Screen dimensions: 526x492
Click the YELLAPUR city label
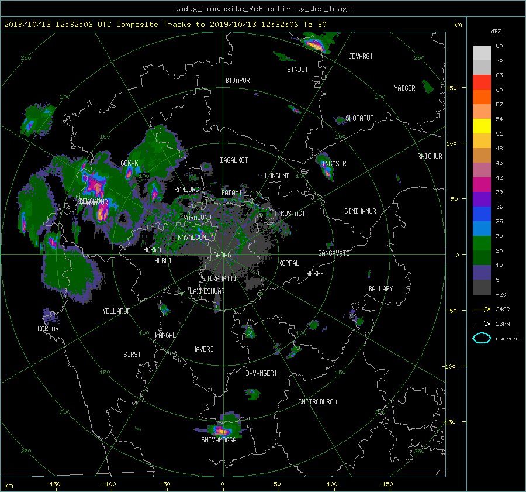coord(116,311)
